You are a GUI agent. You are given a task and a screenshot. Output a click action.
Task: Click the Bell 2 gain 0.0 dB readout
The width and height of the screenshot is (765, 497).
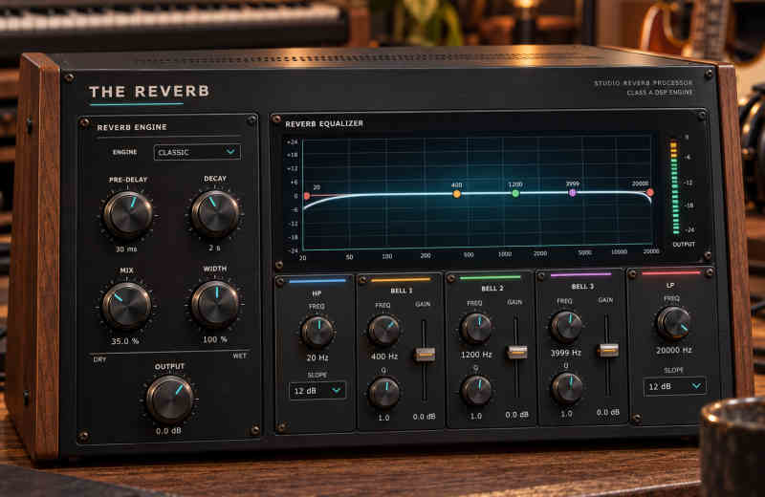517,415
